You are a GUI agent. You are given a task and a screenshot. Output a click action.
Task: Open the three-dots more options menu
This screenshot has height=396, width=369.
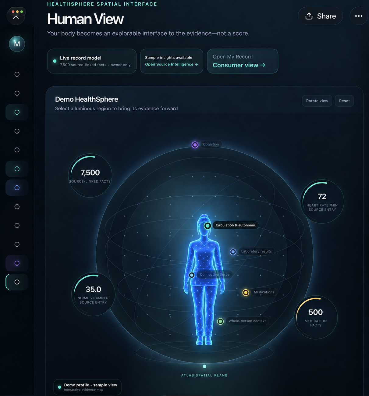tap(359, 16)
